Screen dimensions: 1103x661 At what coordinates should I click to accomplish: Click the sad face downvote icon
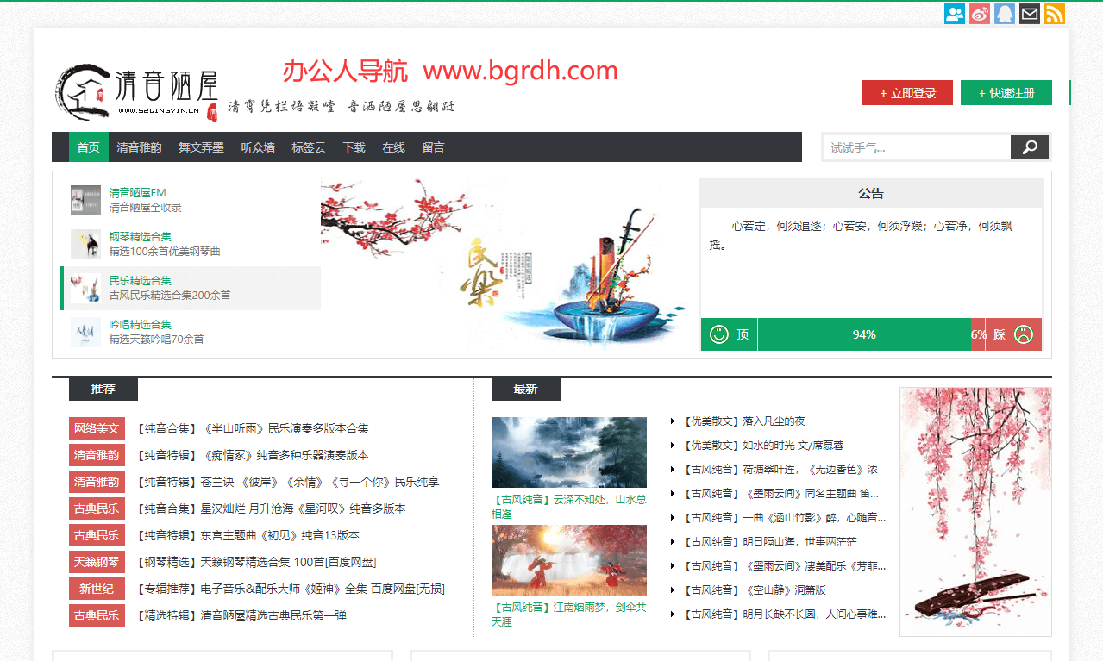point(1024,334)
